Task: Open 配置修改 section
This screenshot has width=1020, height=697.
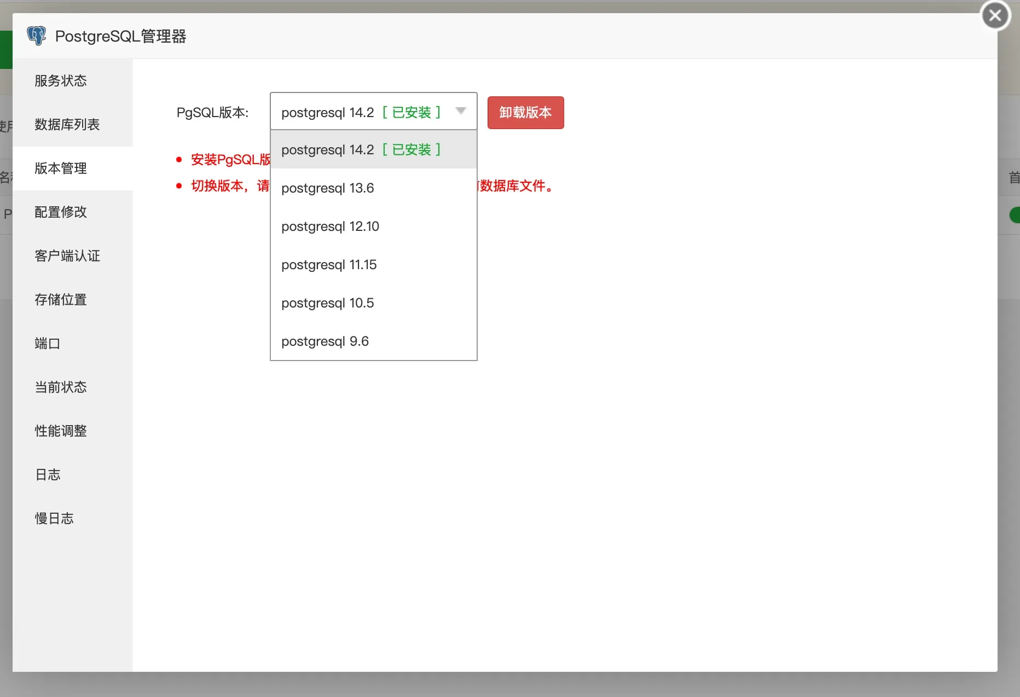Action: click(72, 212)
